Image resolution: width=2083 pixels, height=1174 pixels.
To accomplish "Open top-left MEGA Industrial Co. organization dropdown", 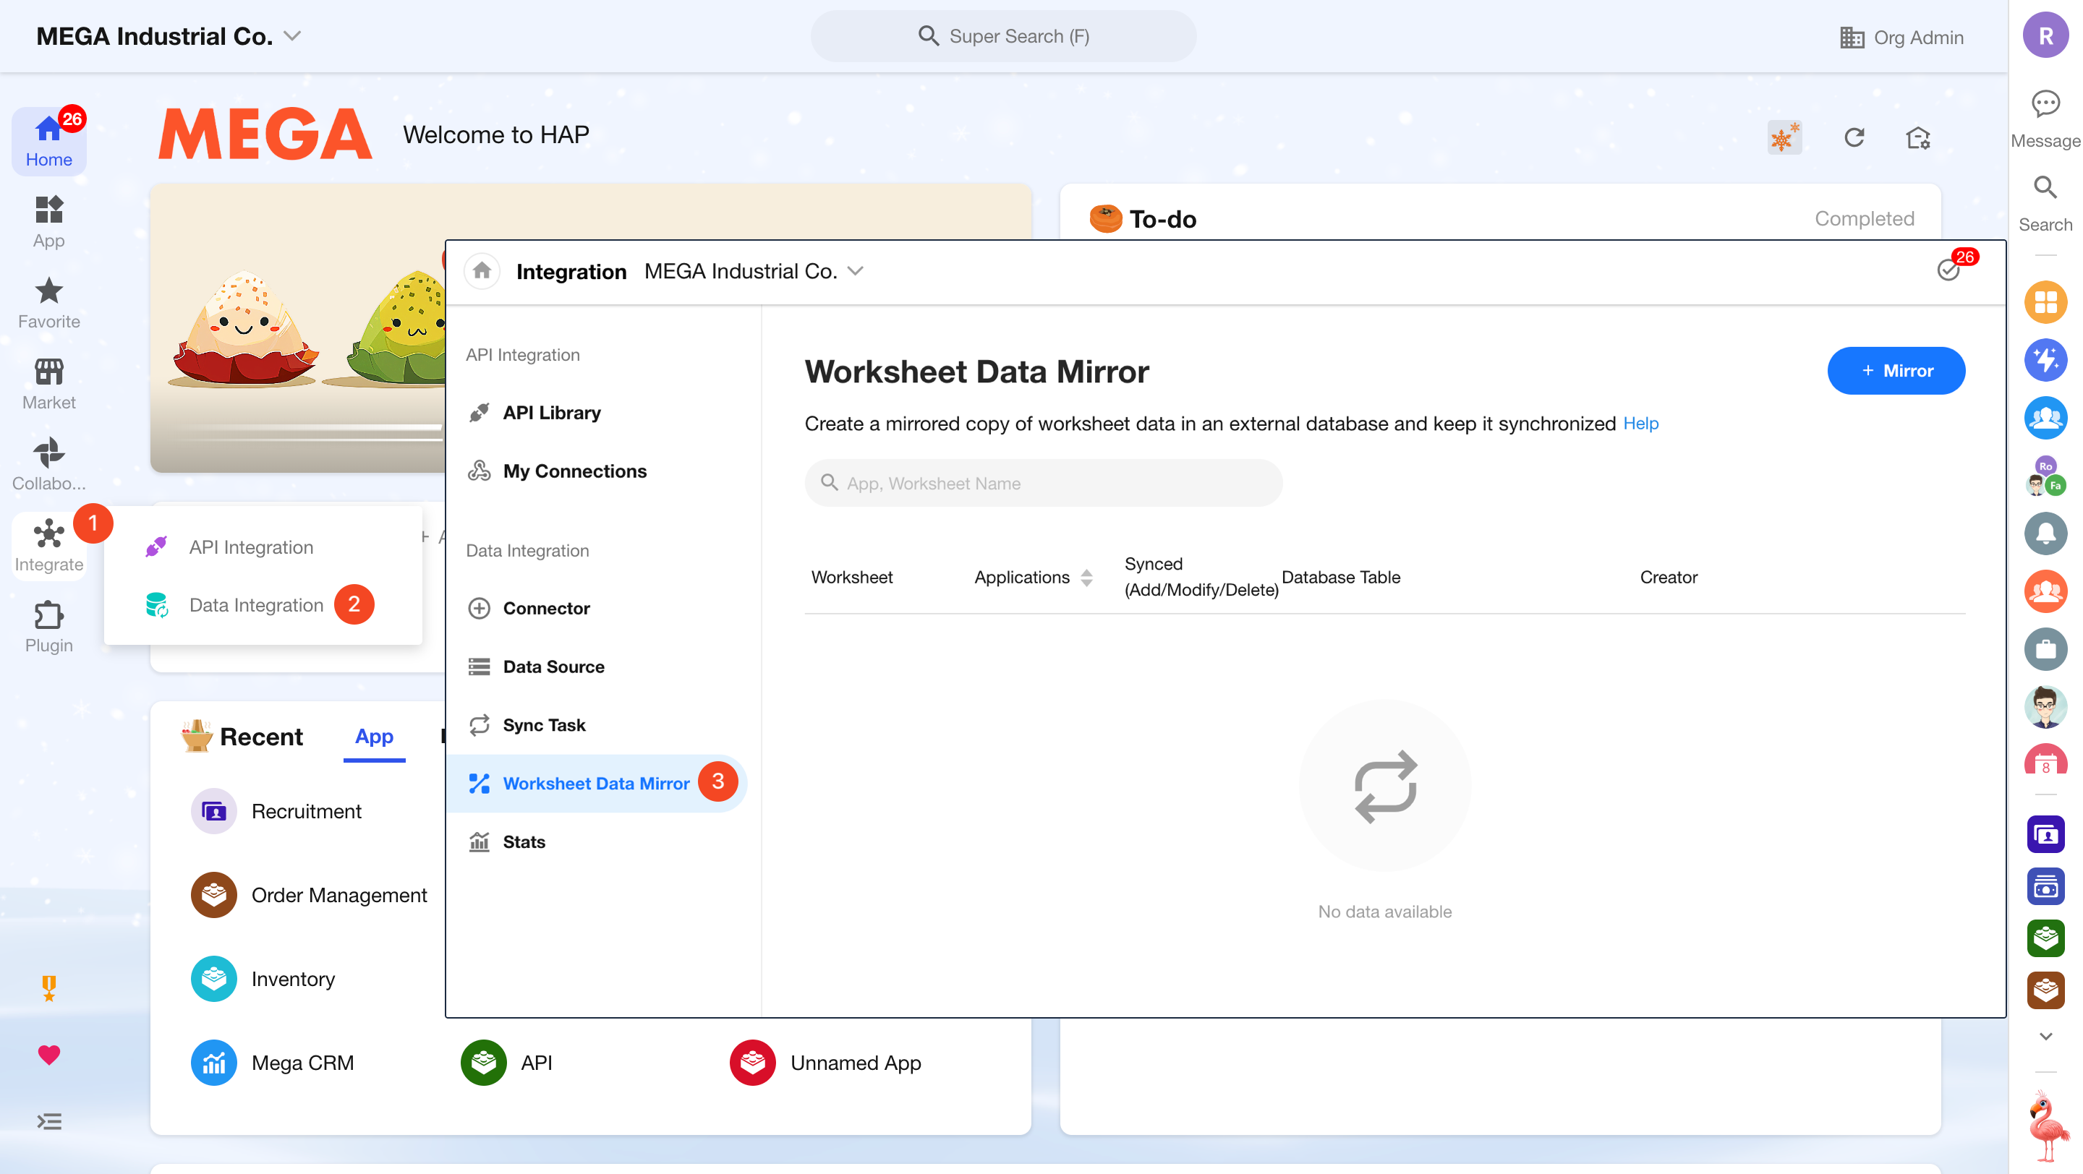I will 292,36.
